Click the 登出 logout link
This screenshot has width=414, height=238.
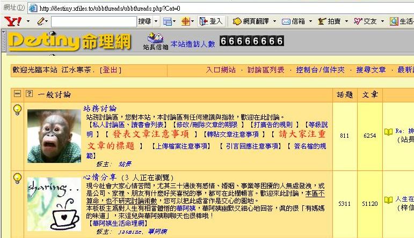coord(112,70)
